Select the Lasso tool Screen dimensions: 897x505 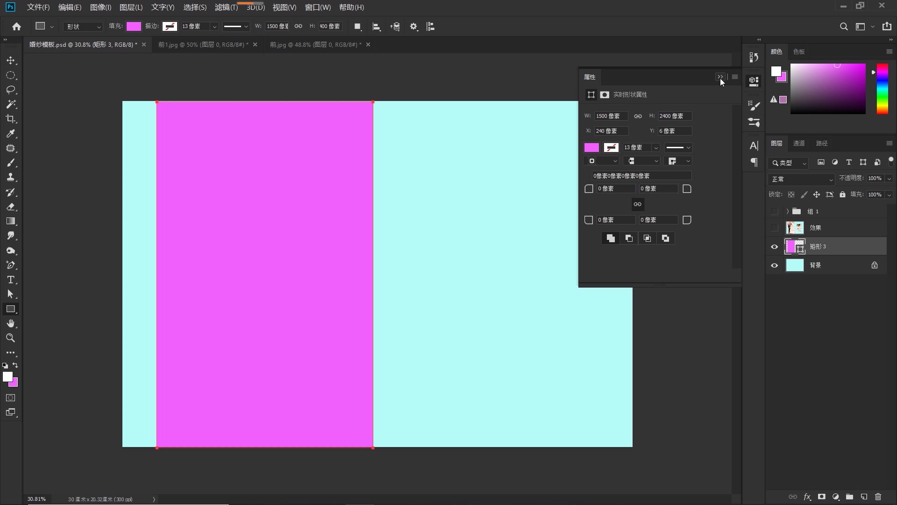[x=11, y=90]
